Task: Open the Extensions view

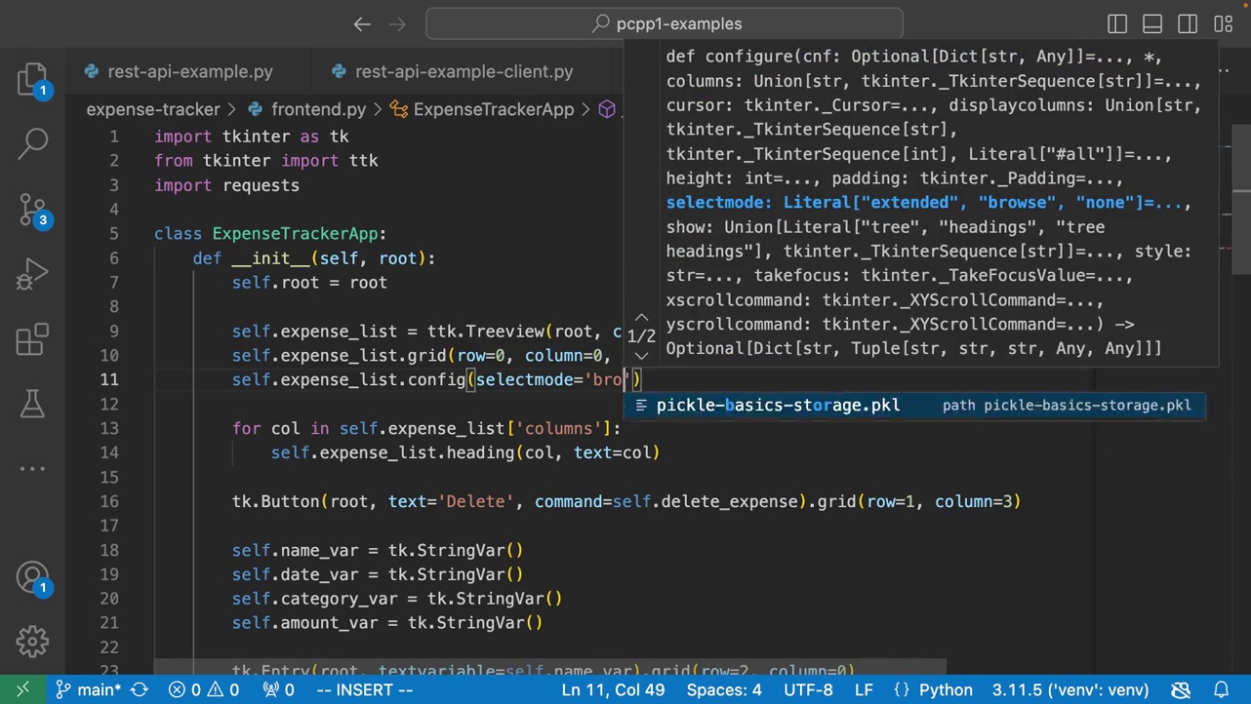Action: (32, 338)
